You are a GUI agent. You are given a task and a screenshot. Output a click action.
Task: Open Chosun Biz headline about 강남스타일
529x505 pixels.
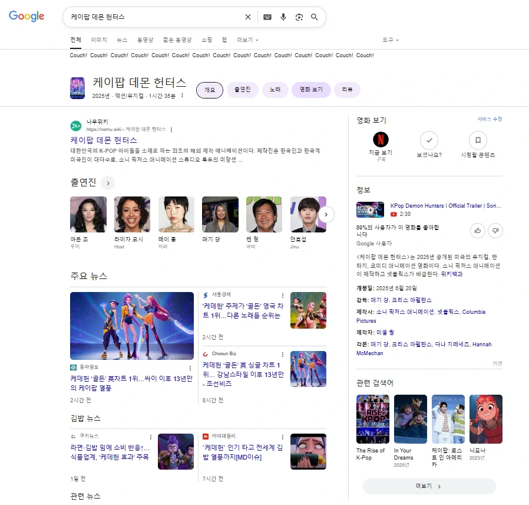pos(243,374)
